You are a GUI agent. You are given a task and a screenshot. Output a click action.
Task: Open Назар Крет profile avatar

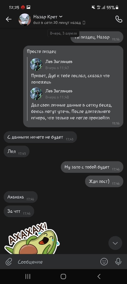pos(25,19)
